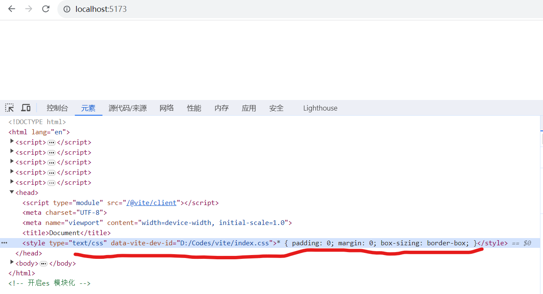This screenshot has height=294, width=543.
Task: Expand the fifth script element
Action: coord(12,182)
